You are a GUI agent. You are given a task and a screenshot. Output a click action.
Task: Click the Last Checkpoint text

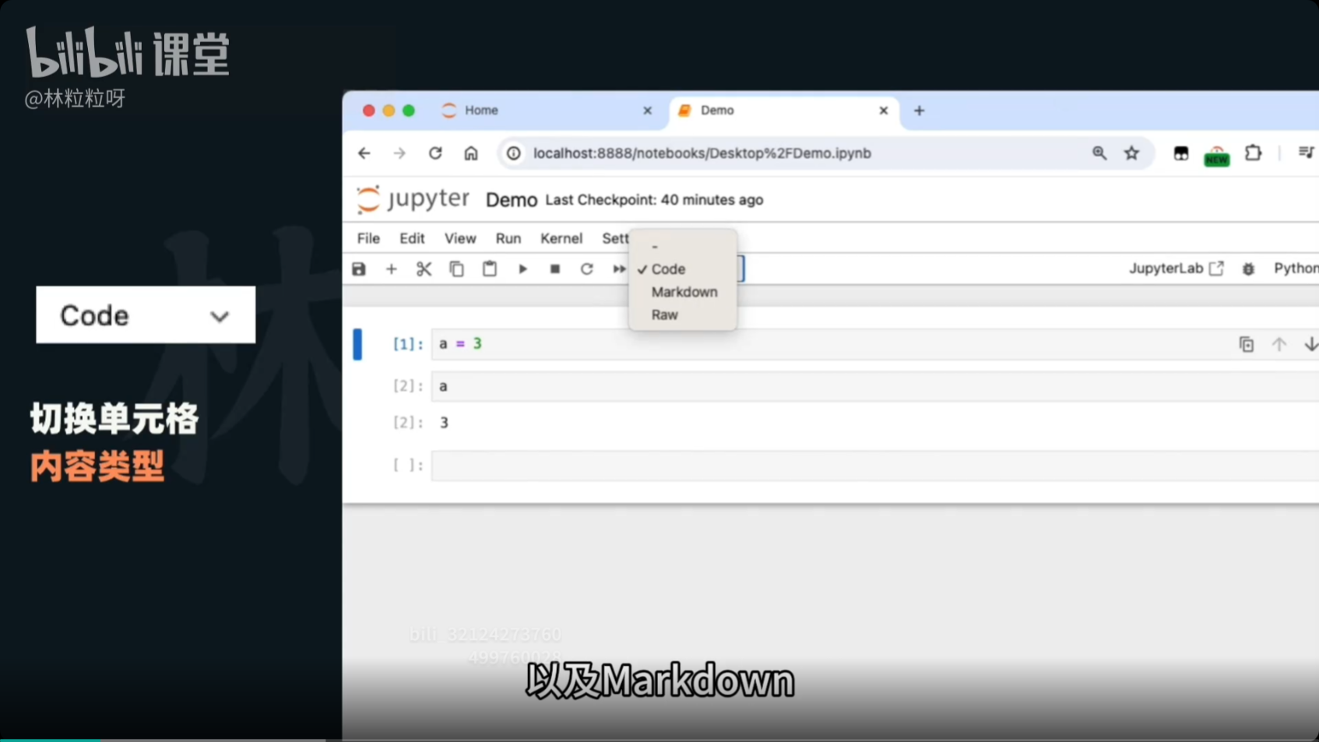tap(654, 200)
